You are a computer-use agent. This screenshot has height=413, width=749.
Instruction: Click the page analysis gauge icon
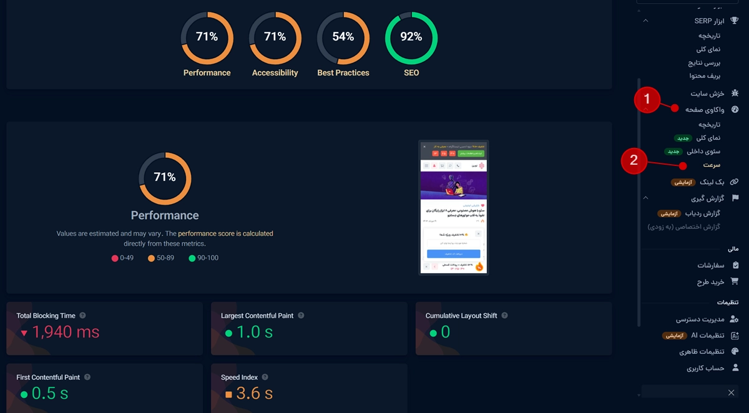[x=735, y=109]
